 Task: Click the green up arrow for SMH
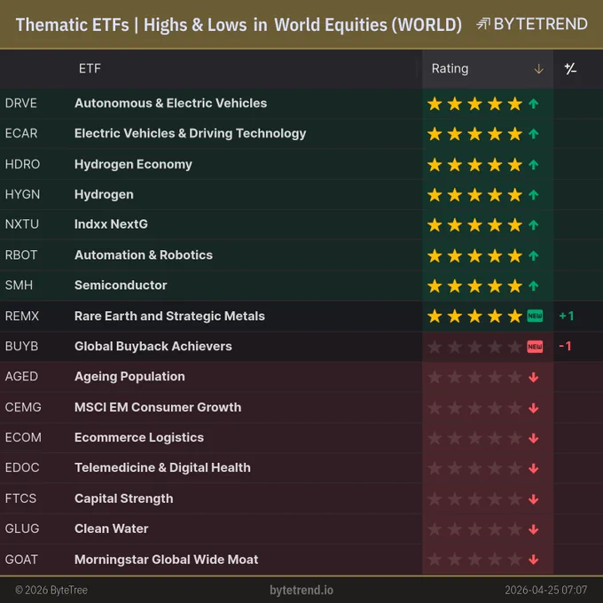click(534, 286)
